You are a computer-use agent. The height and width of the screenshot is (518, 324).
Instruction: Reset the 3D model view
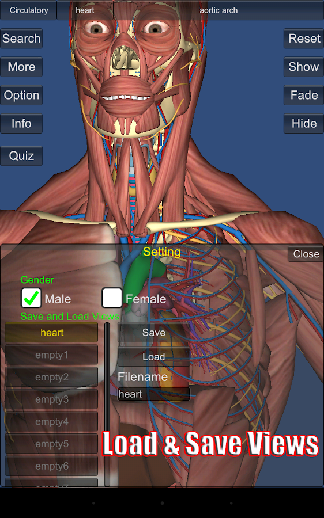304,39
